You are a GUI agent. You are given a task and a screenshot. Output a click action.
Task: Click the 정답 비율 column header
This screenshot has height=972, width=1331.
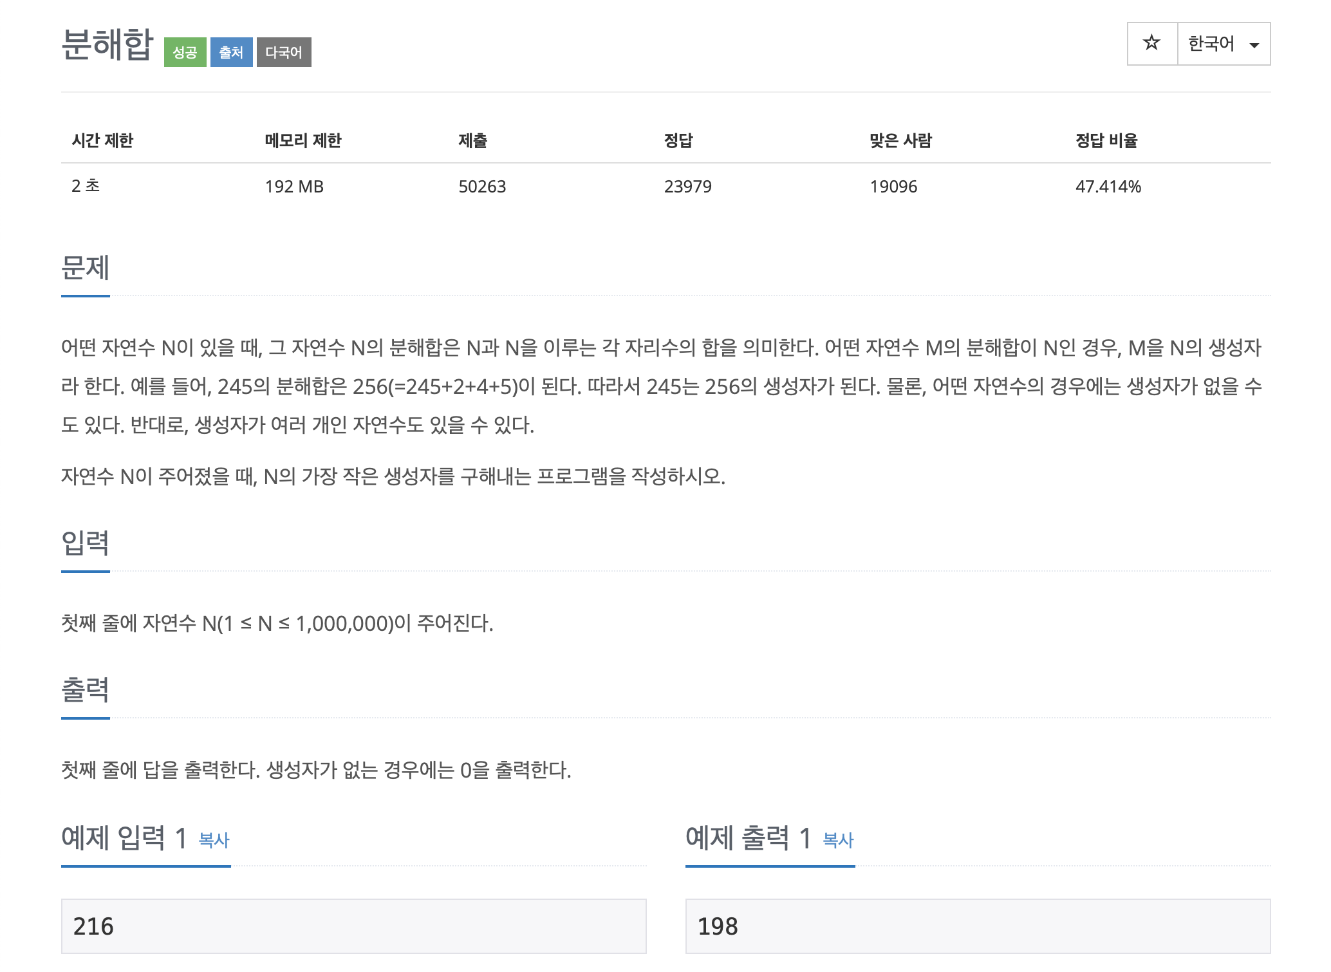(1107, 142)
